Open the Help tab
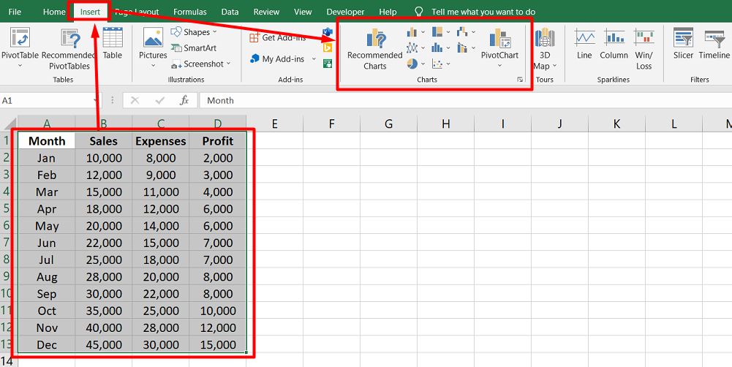This screenshot has width=732, height=367. point(388,12)
